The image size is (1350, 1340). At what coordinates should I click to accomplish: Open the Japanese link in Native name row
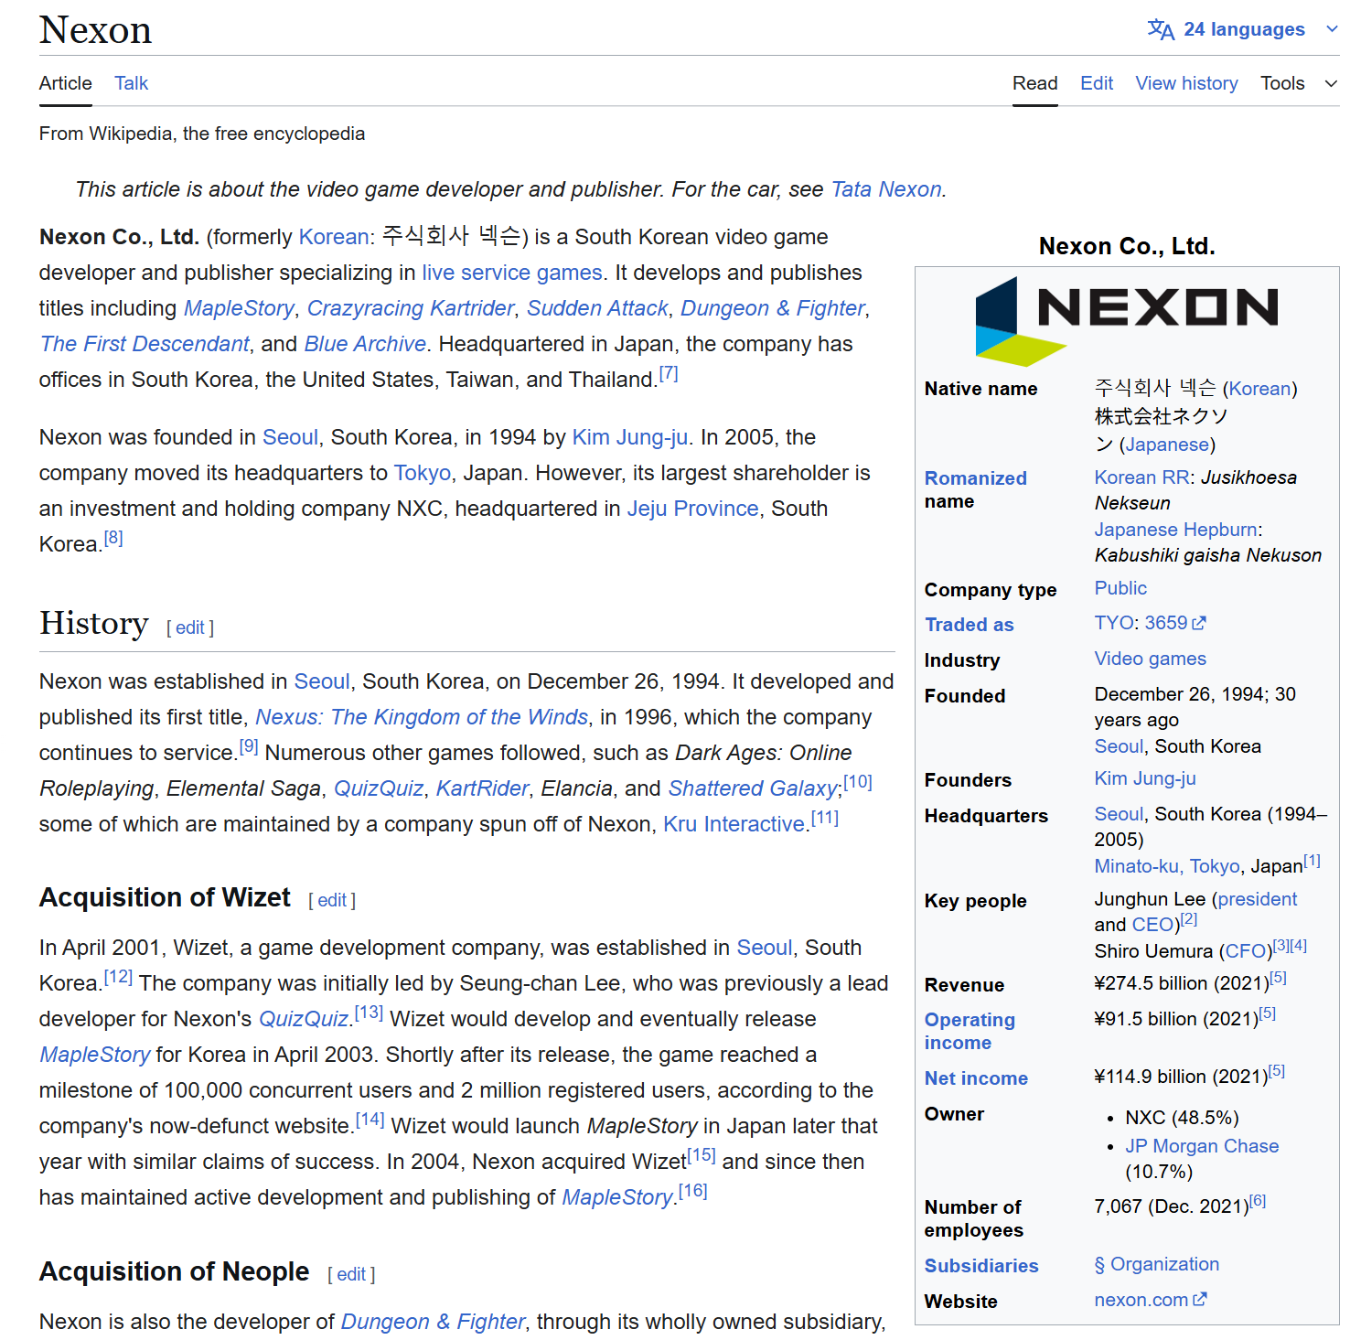(x=1167, y=445)
